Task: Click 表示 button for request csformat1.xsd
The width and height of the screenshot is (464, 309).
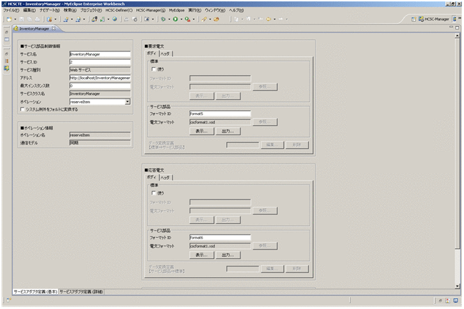Action: pos(201,131)
